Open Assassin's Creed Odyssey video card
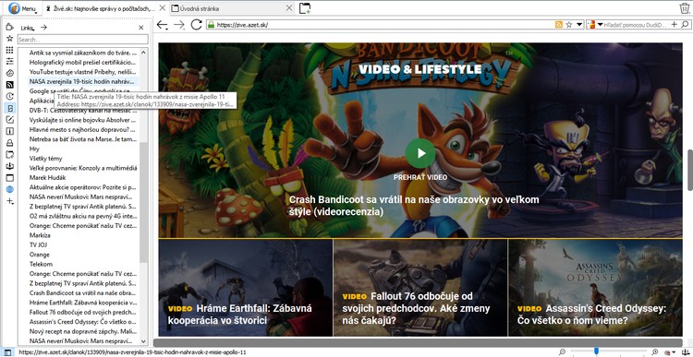The image size is (693, 357). (595, 288)
